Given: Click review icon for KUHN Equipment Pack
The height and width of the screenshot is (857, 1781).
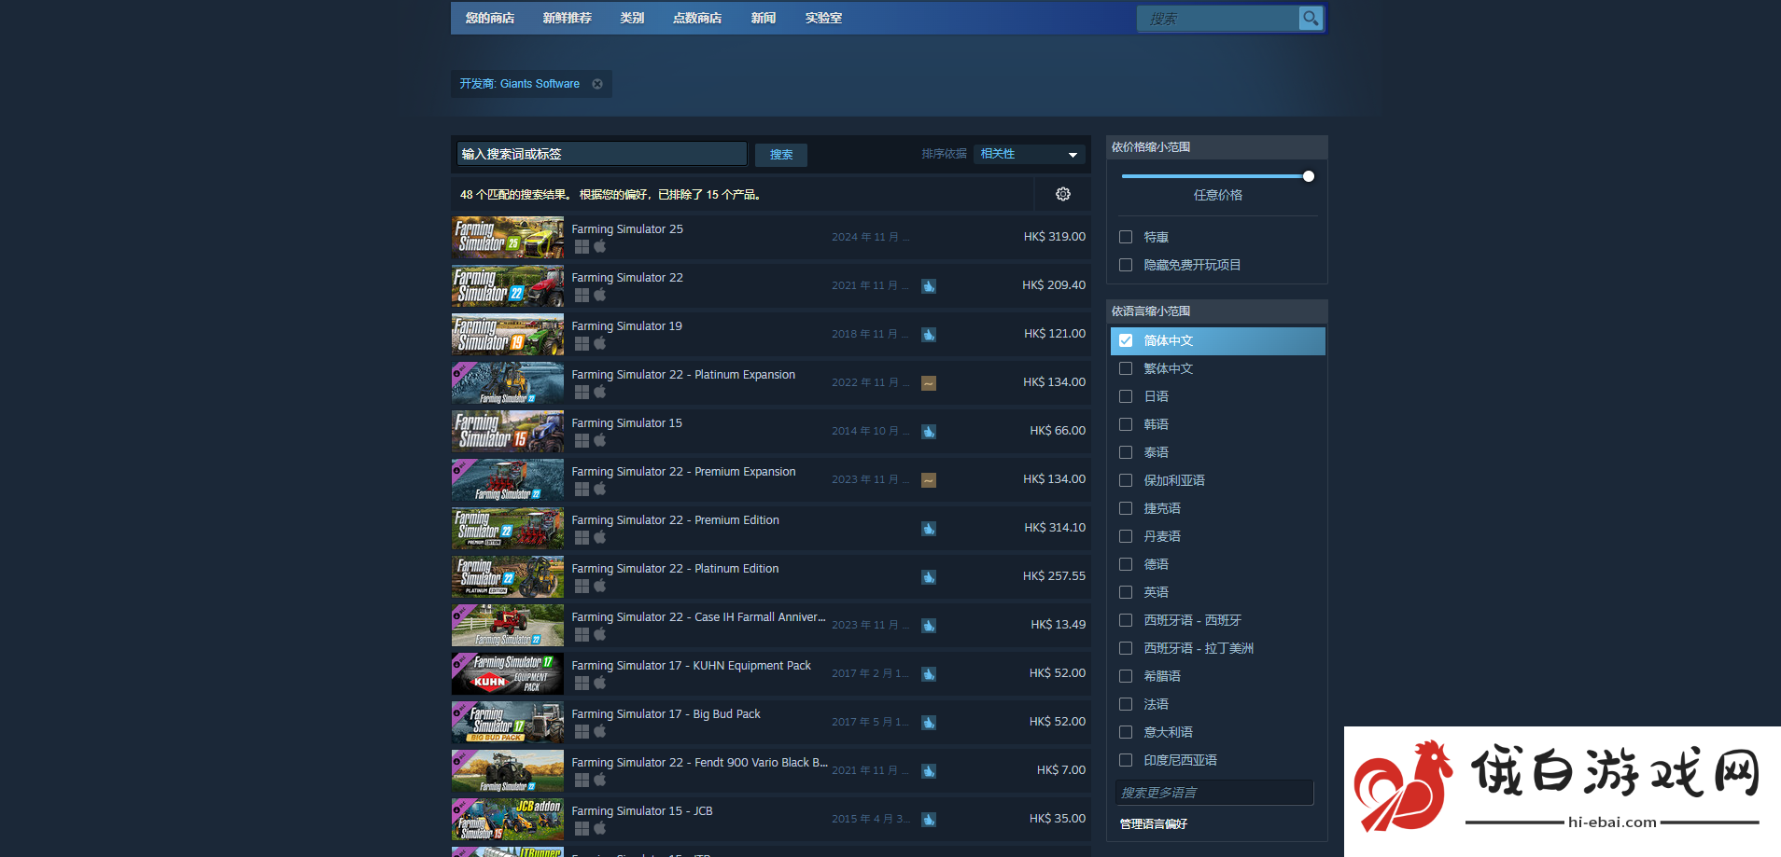Looking at the screenshot, I should click(929, 674).
